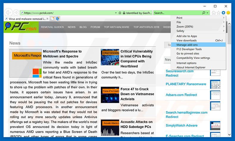Click the search magnifier icon
The image size is (235, 141).
tap(204, 13)
